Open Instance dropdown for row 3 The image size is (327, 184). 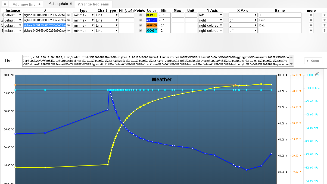(13, 25)
